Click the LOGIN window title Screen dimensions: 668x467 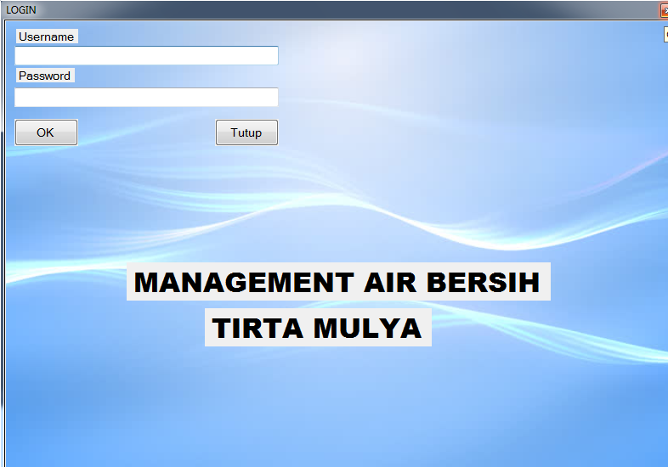(x=21, y=10)
